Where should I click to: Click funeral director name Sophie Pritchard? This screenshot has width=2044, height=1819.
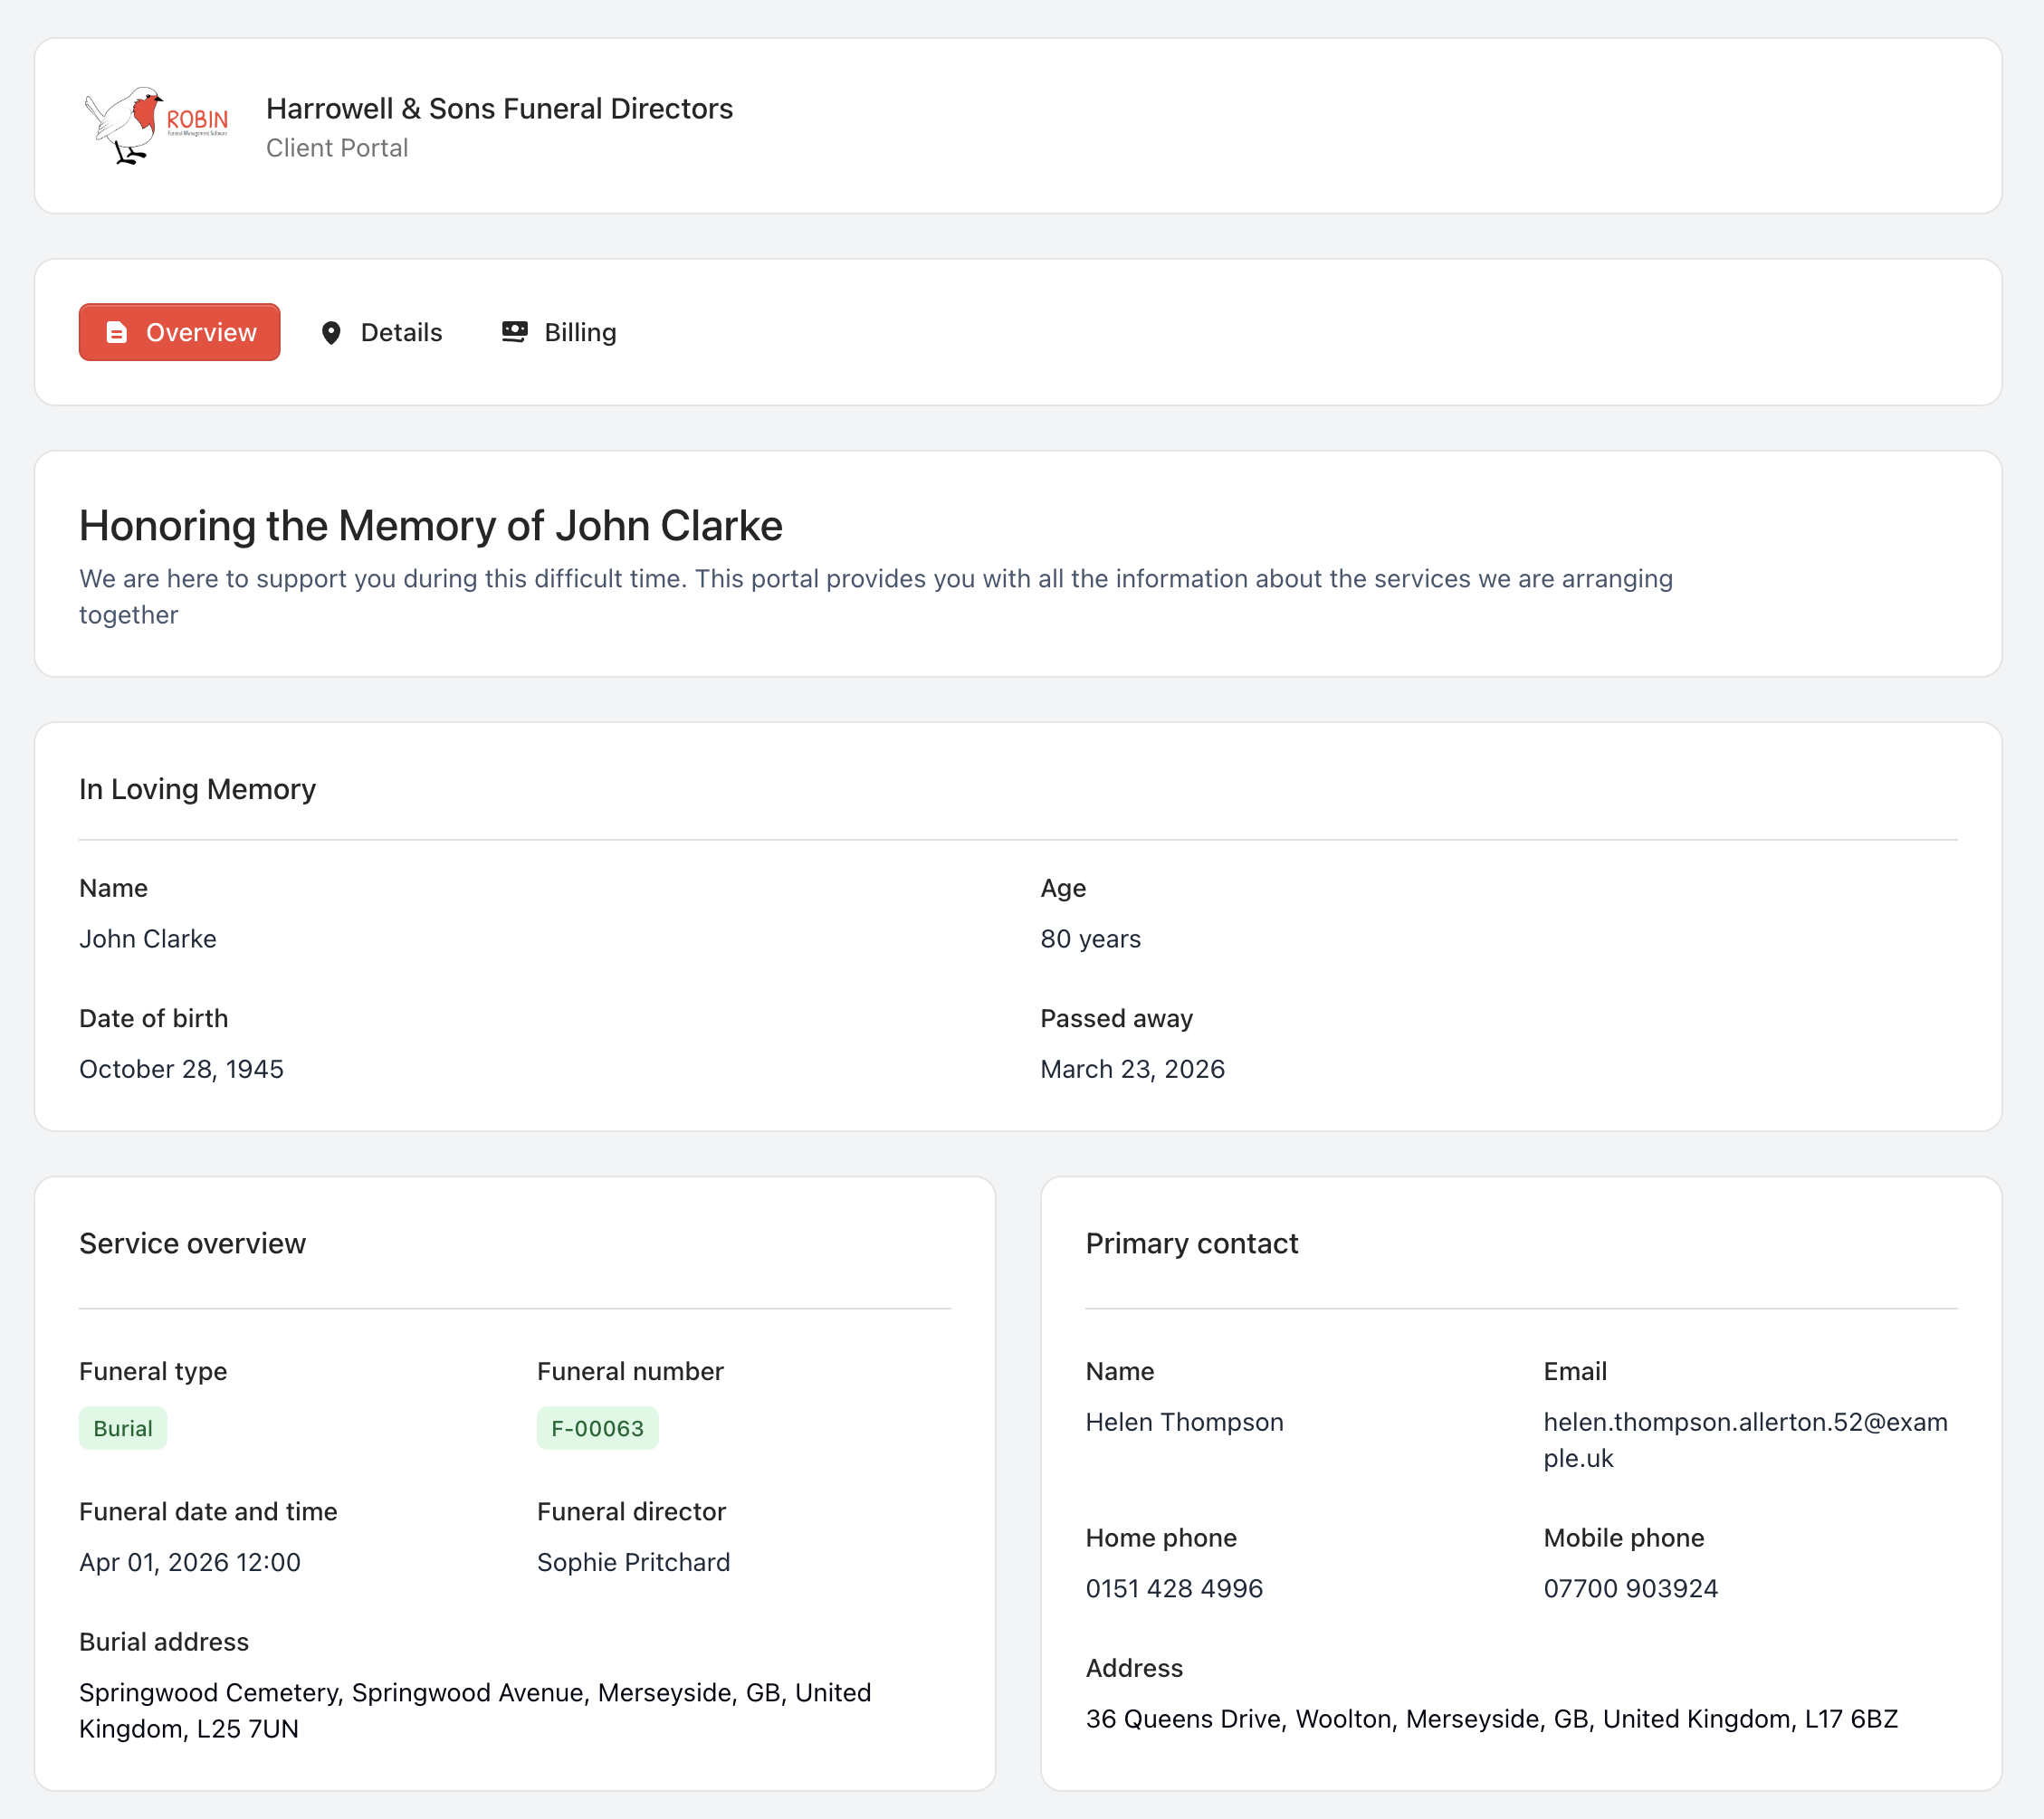coord(633,1562)
